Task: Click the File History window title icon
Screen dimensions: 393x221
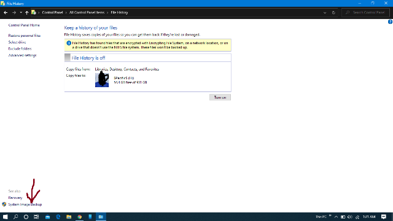Action: (3, 4)
